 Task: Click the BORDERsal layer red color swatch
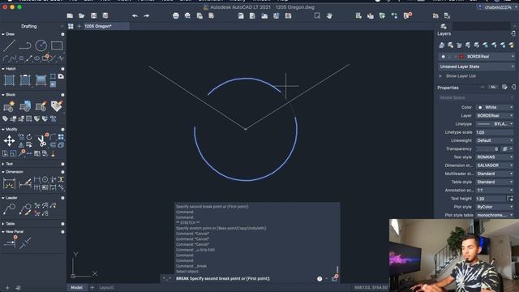[461, 57]
